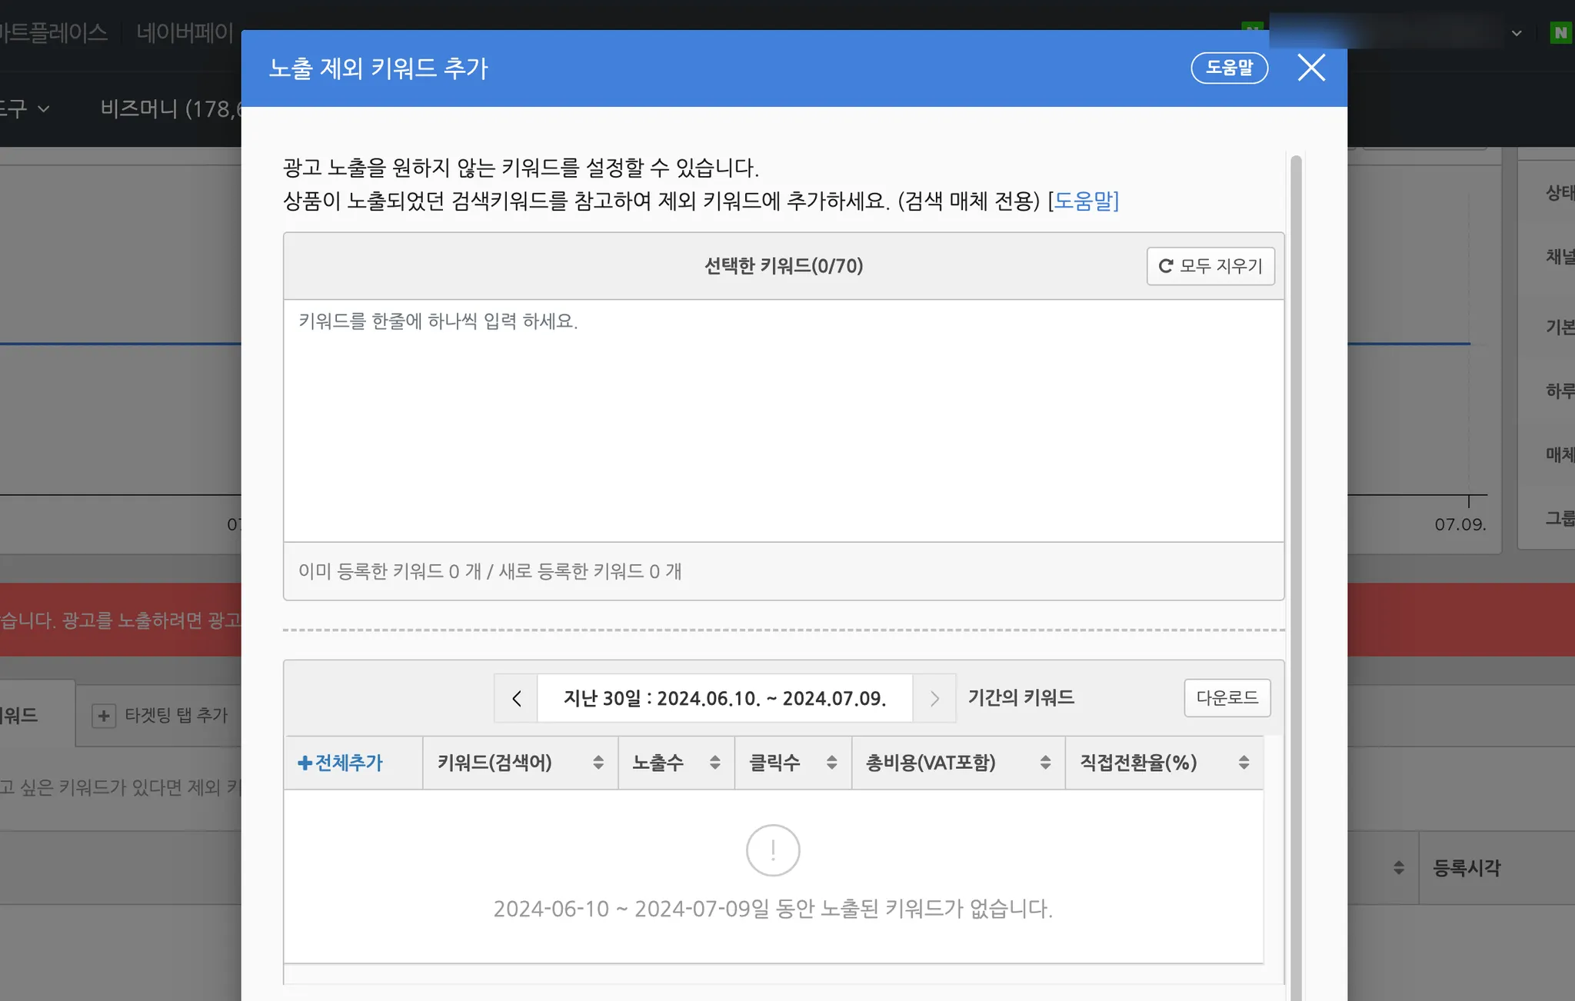
Task: Sort by 노출수 column arrows
Action: 714,763
